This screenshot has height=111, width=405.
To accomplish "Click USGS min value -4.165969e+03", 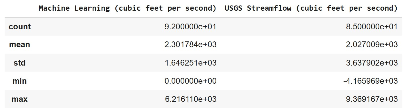I will click(371, 81).
